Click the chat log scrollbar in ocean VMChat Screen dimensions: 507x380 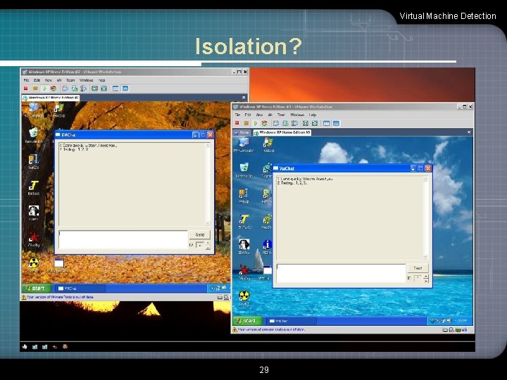(x=425, y=217)
